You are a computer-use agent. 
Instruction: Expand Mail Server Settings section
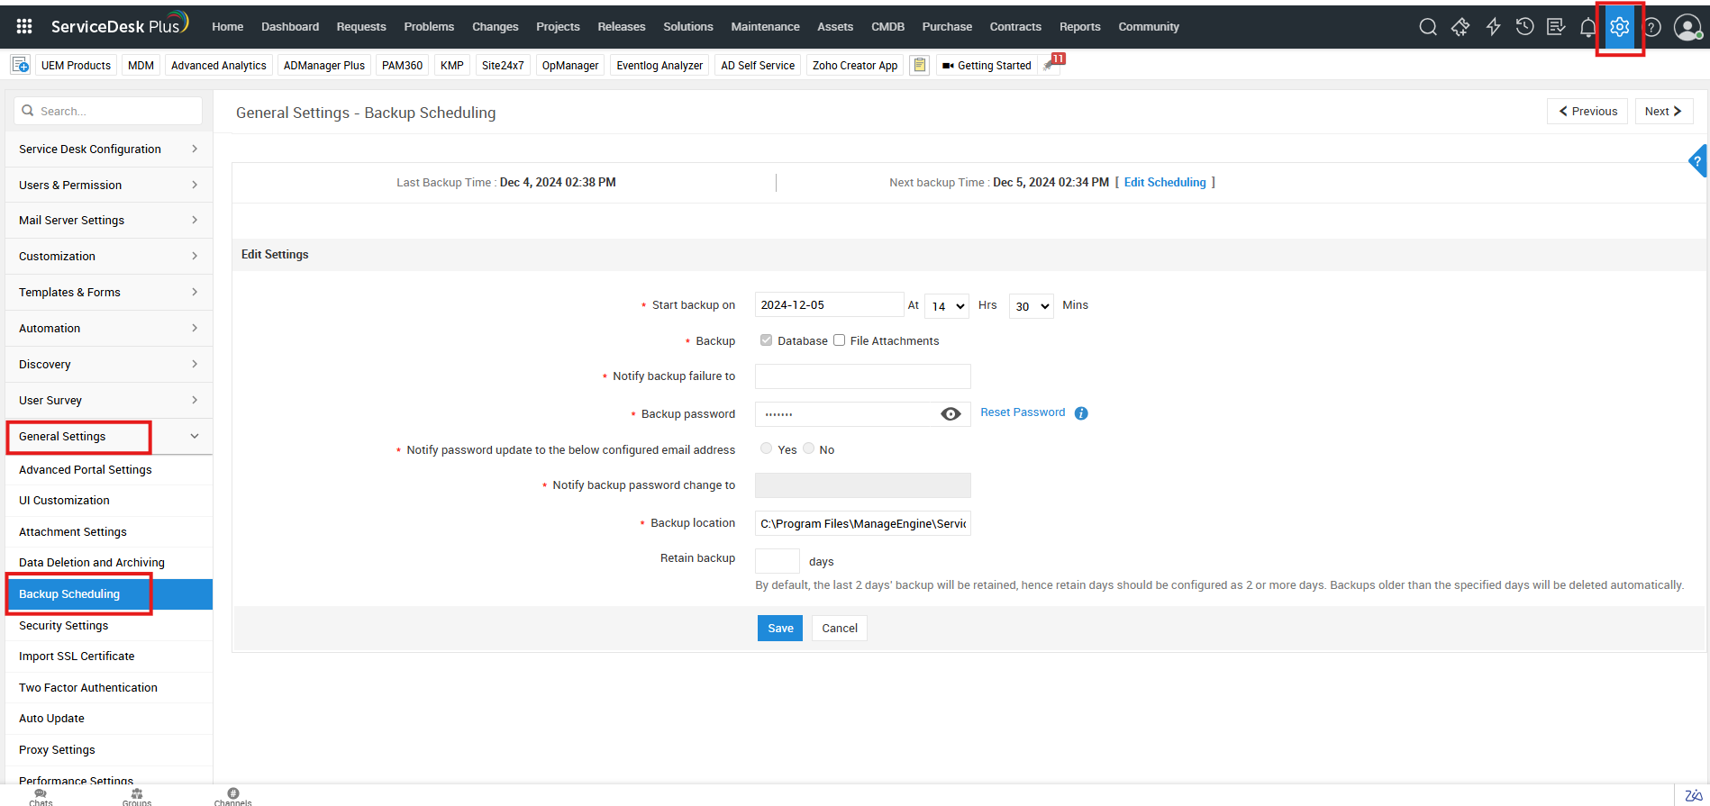click(x=108, y=221)
